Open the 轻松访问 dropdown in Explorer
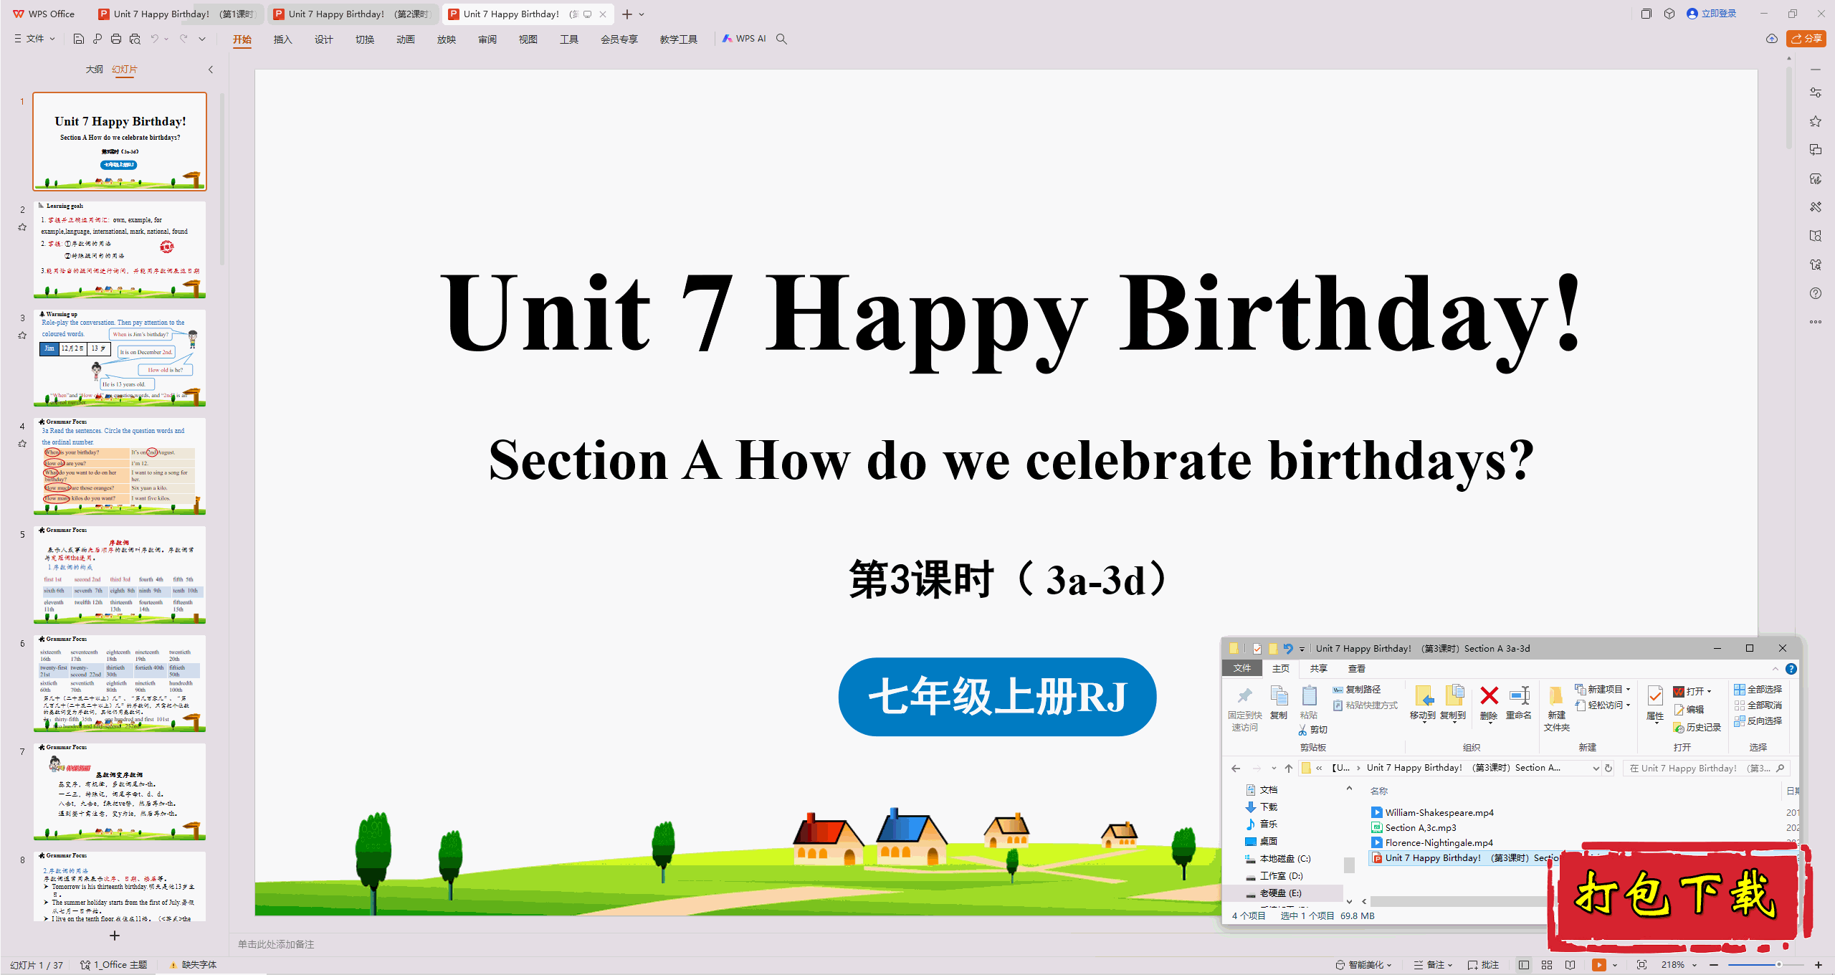Screen dimensions: 1835x975 (1603, 705)
